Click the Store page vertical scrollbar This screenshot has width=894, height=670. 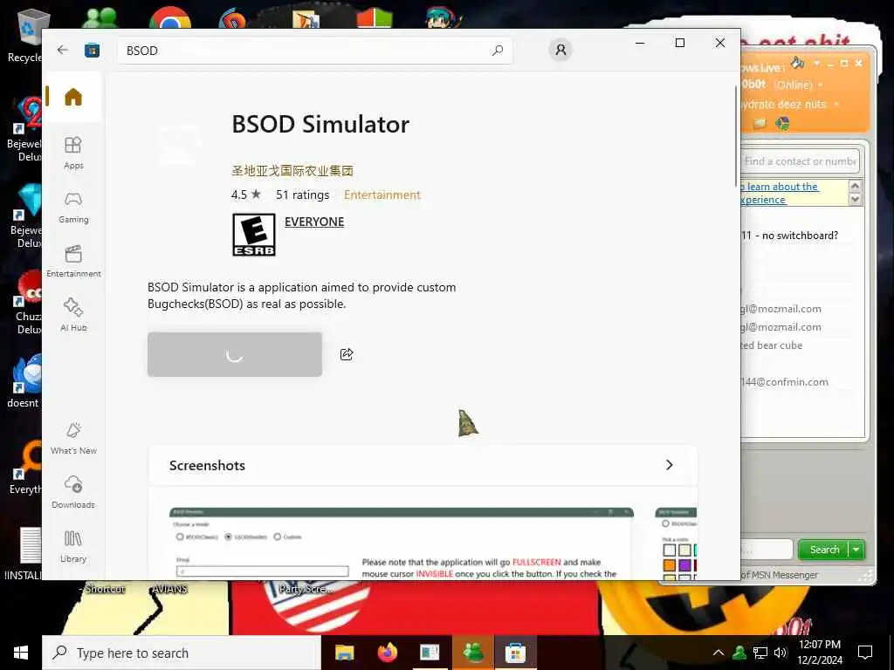pyautogui.click(x=735, y=137)
